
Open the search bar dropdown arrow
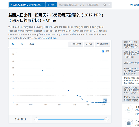109,5
